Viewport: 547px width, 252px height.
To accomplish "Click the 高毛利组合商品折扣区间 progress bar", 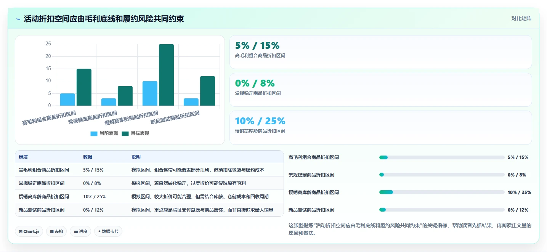I will (x=442, y=157).
